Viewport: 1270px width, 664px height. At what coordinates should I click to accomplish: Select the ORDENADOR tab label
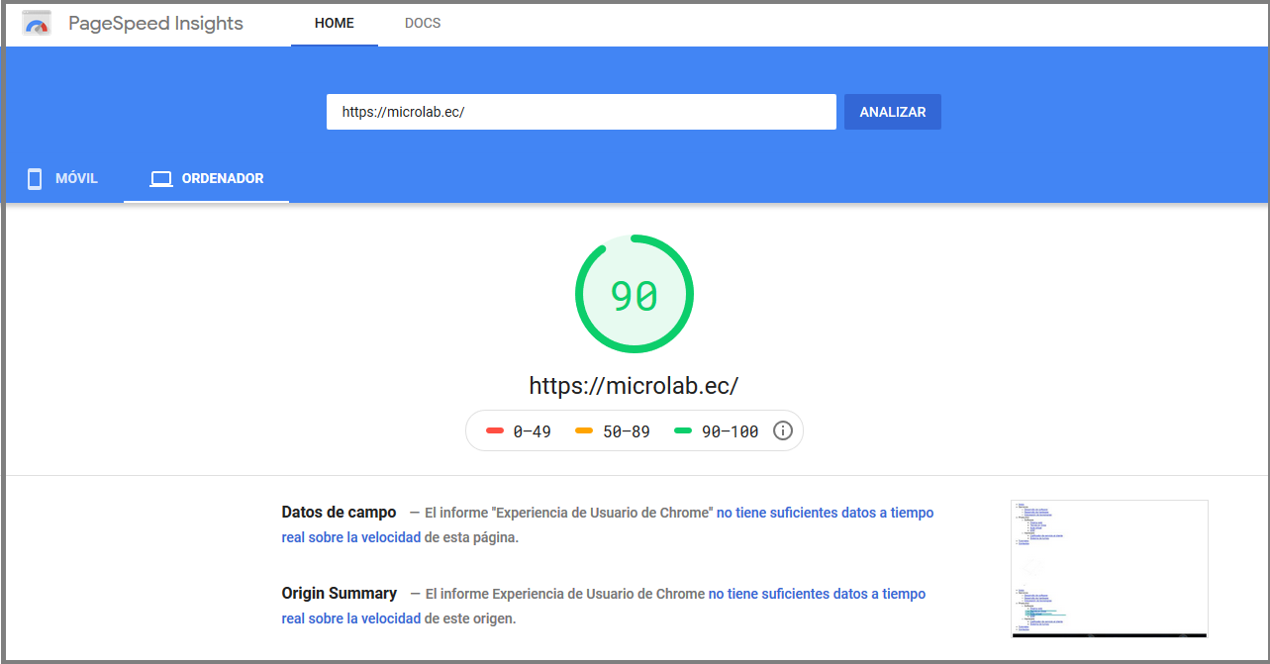coord(223,179)
